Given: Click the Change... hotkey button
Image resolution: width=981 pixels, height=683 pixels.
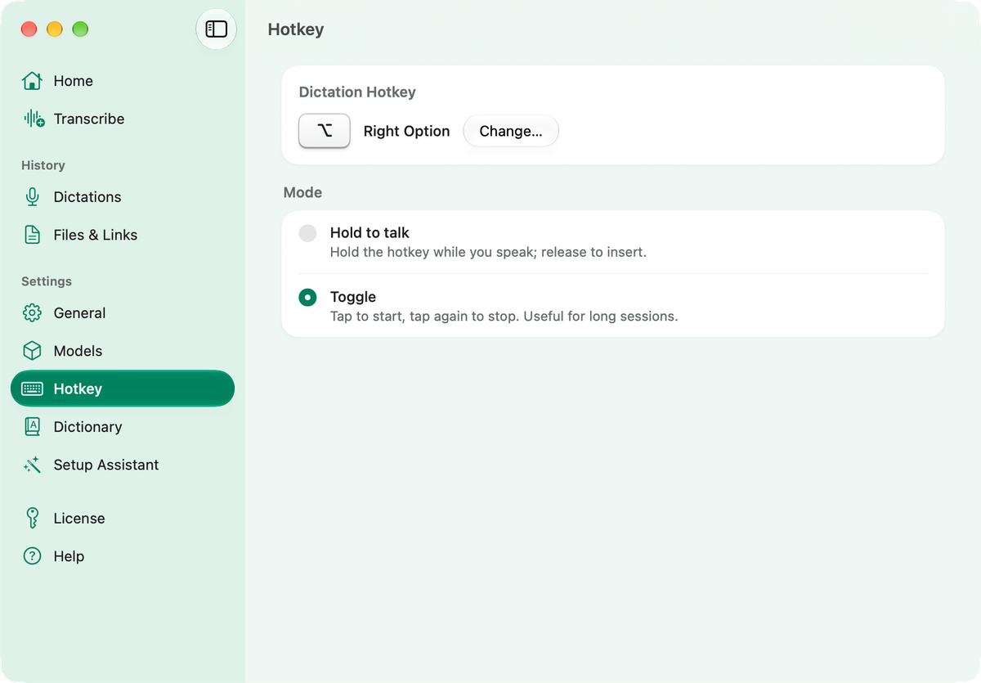Looking at the screenshot, I should pos(511,131).
